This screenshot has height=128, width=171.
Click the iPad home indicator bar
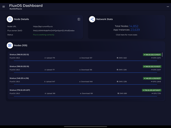[x=85, y=126]
